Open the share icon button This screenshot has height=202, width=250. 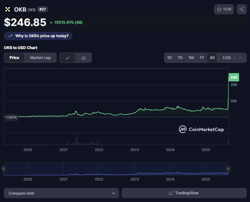click(242, 9)
